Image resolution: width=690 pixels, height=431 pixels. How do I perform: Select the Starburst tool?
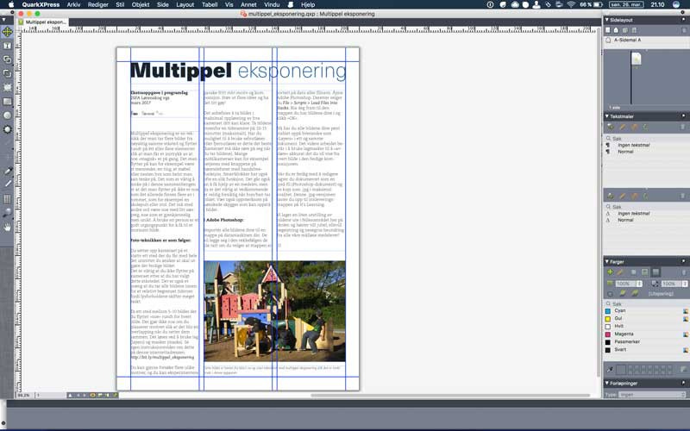[x=7, y=129]
